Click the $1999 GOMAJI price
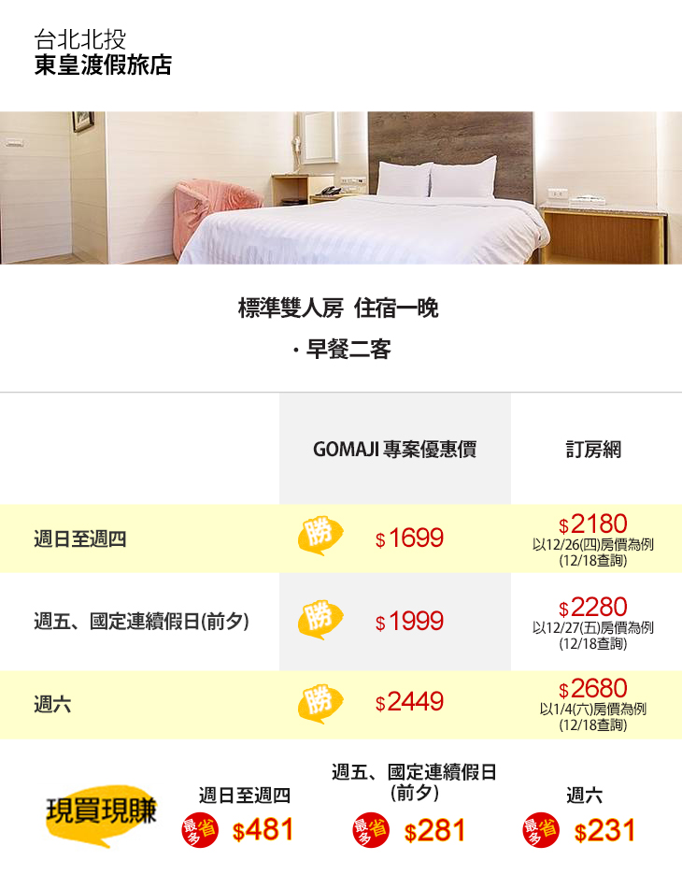This screenshot has width=682, height=875. [409, 622]
